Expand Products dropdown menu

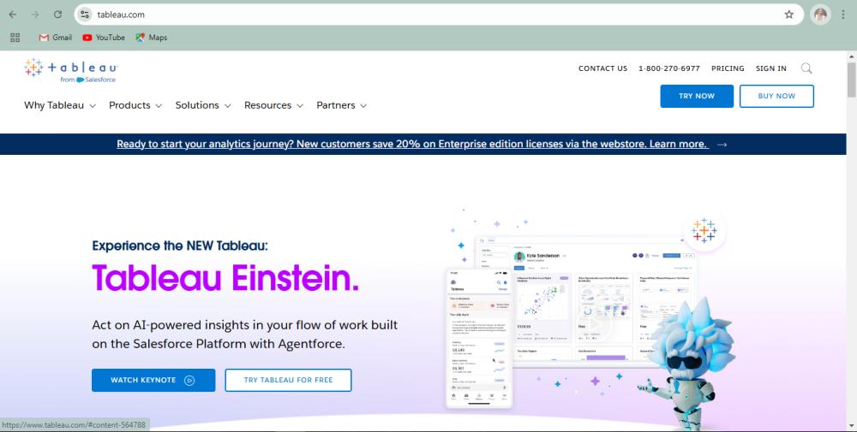click(x=135, y=105)
